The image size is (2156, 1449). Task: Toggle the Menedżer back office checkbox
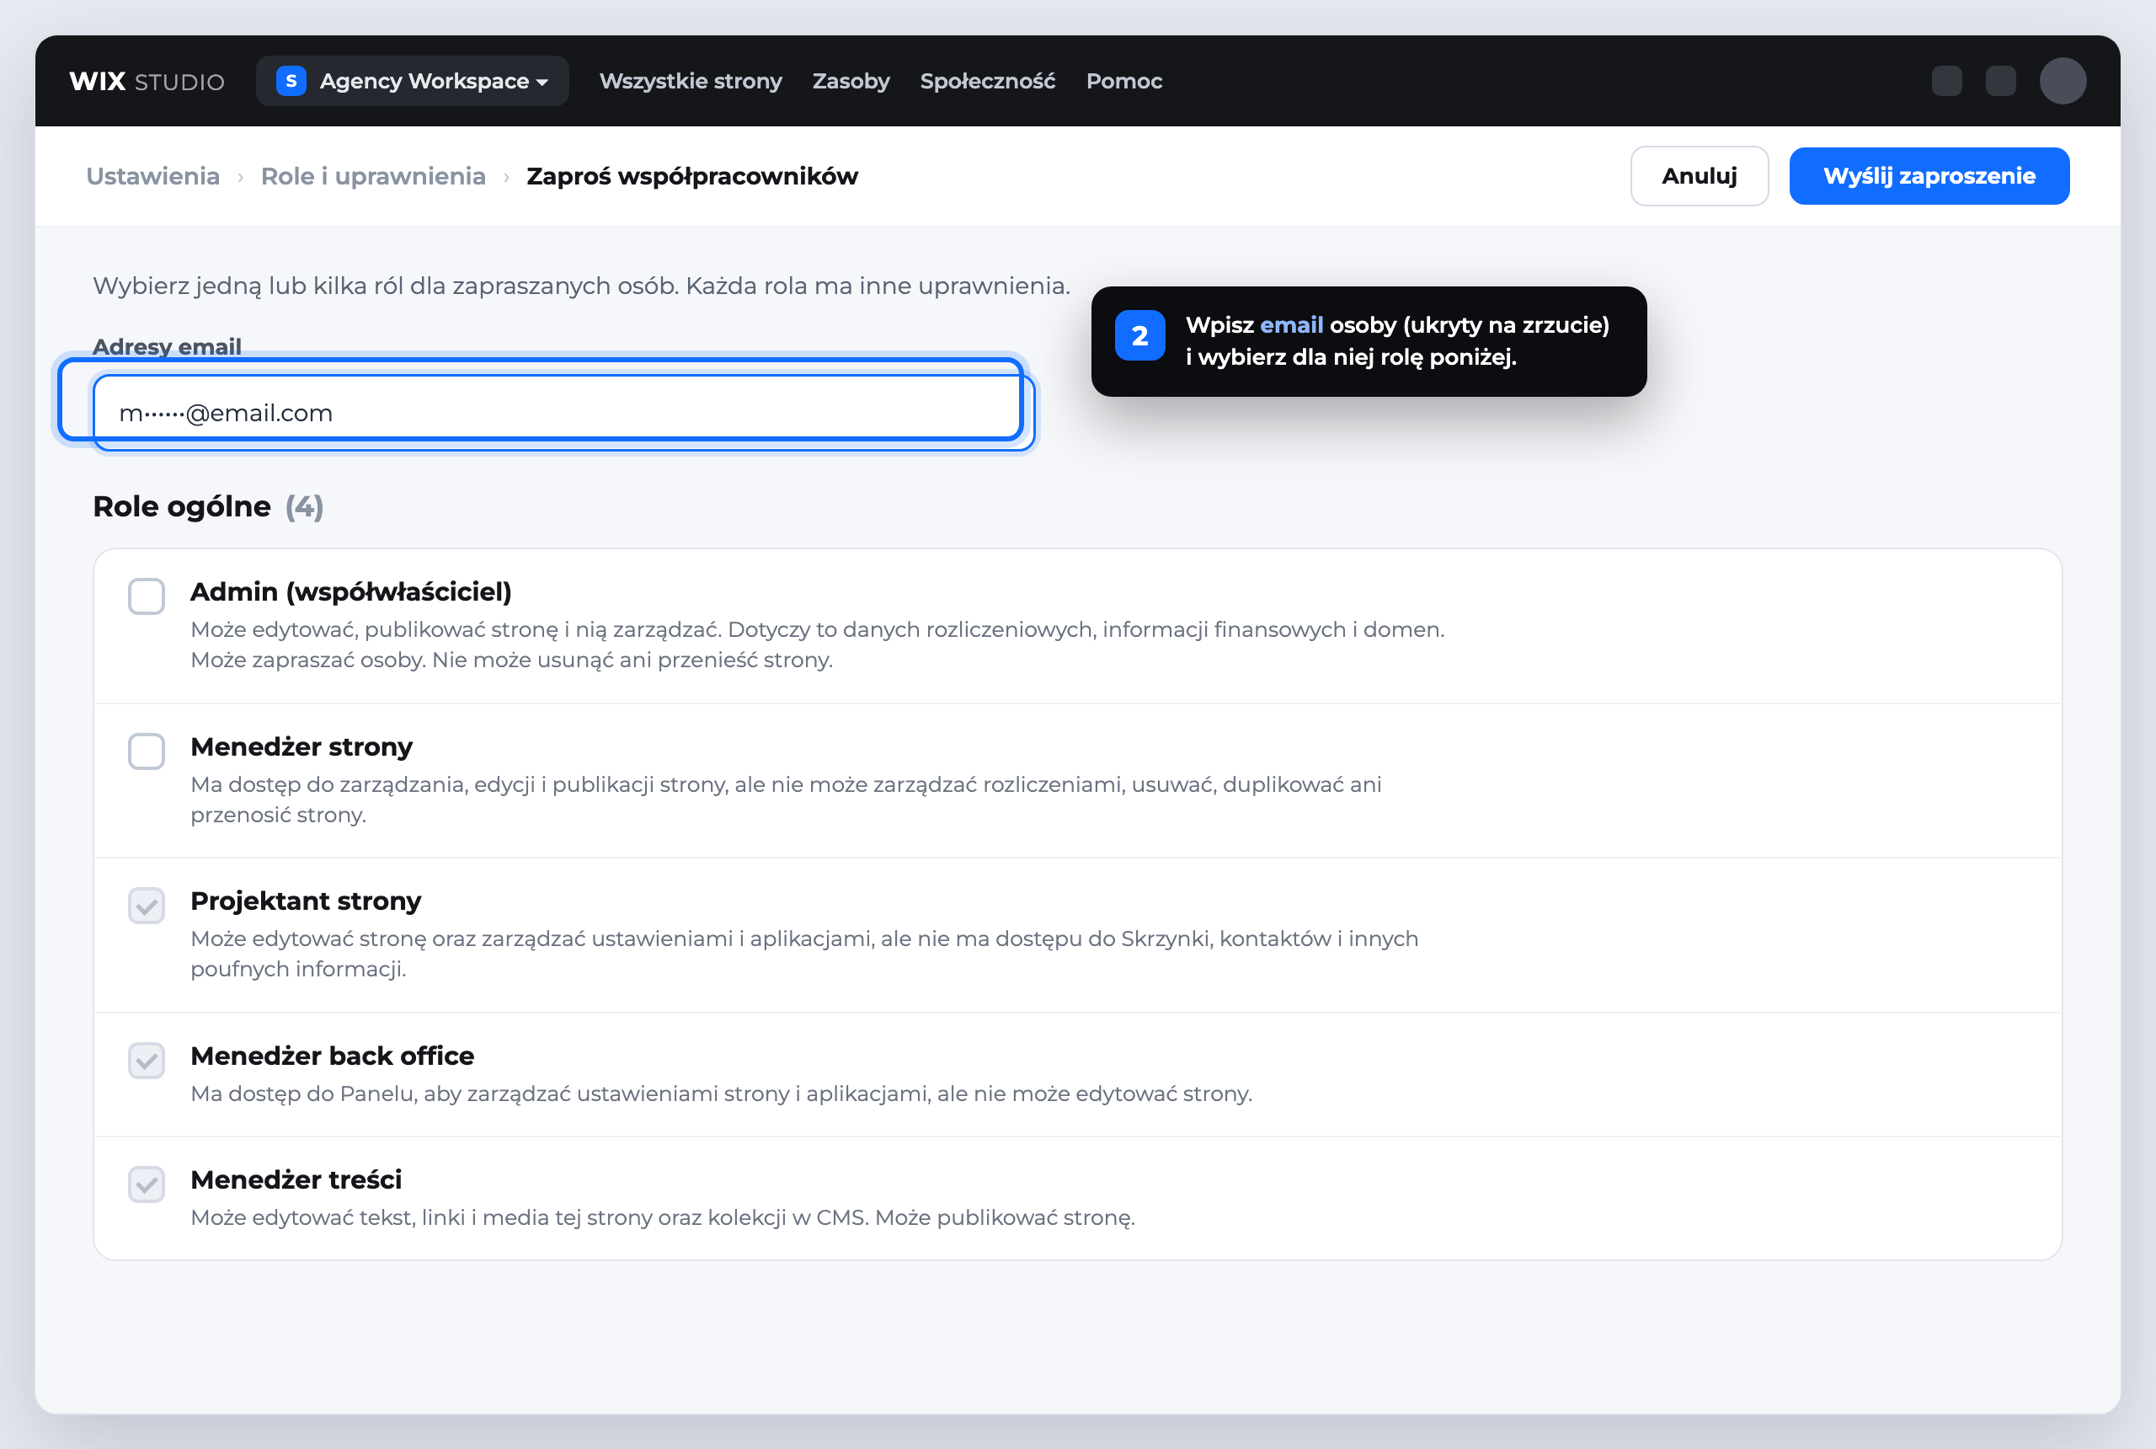(147, 1061)
